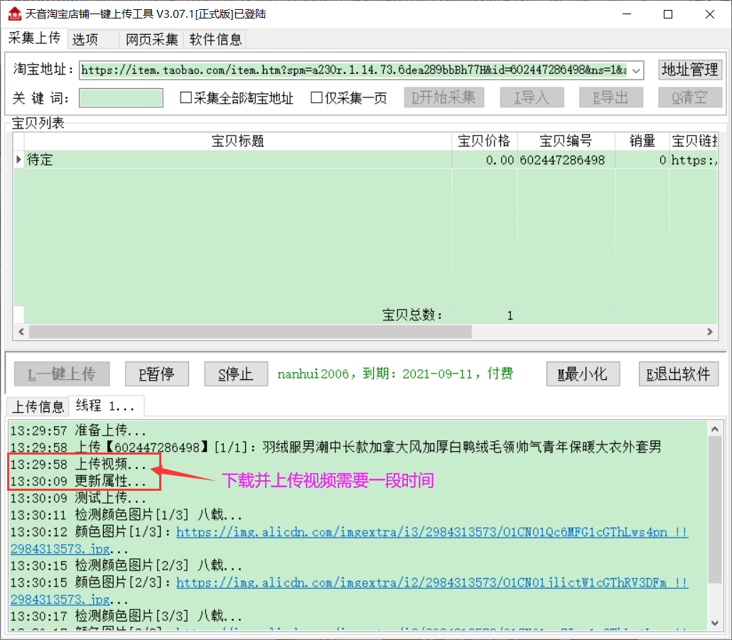Click the app house icon in title bar
Image resolution: width=732 pixels, height=640 pixels.
coord(14,14)
